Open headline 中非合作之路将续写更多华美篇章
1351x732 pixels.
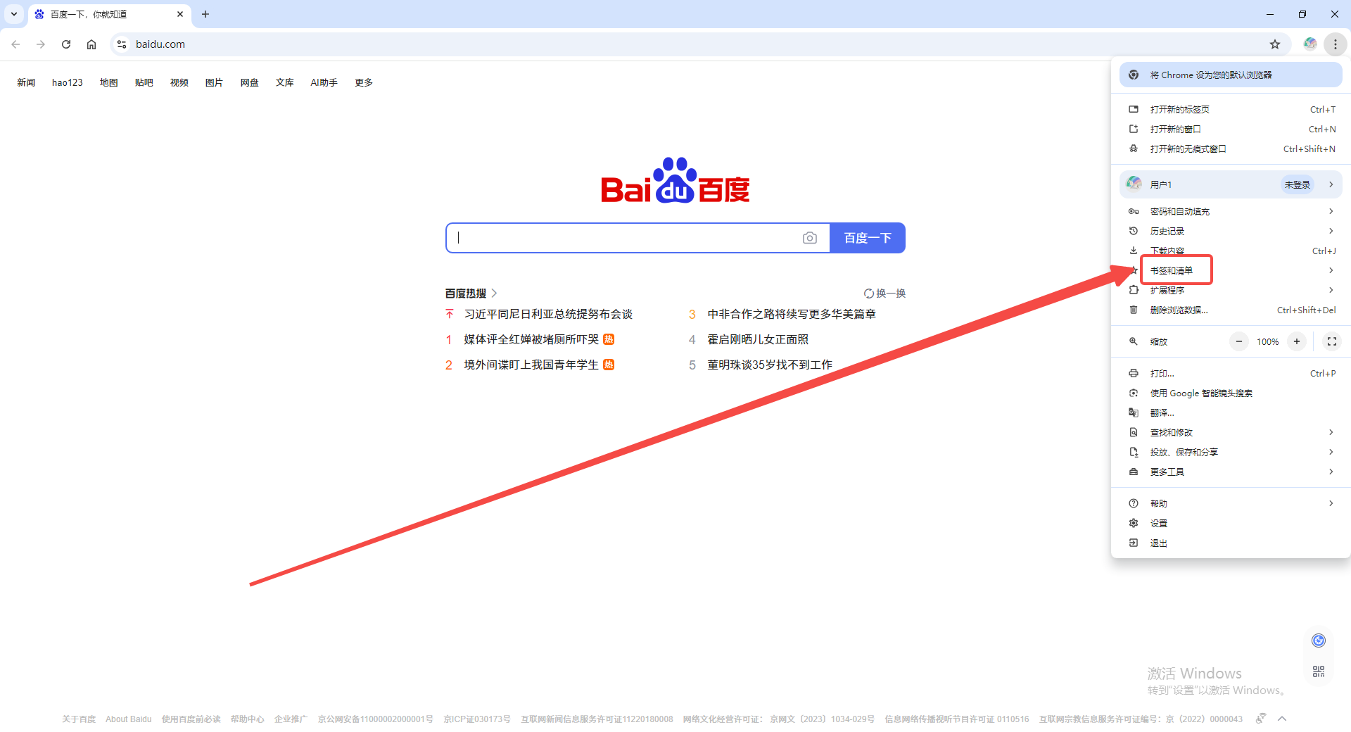[792, 314]
